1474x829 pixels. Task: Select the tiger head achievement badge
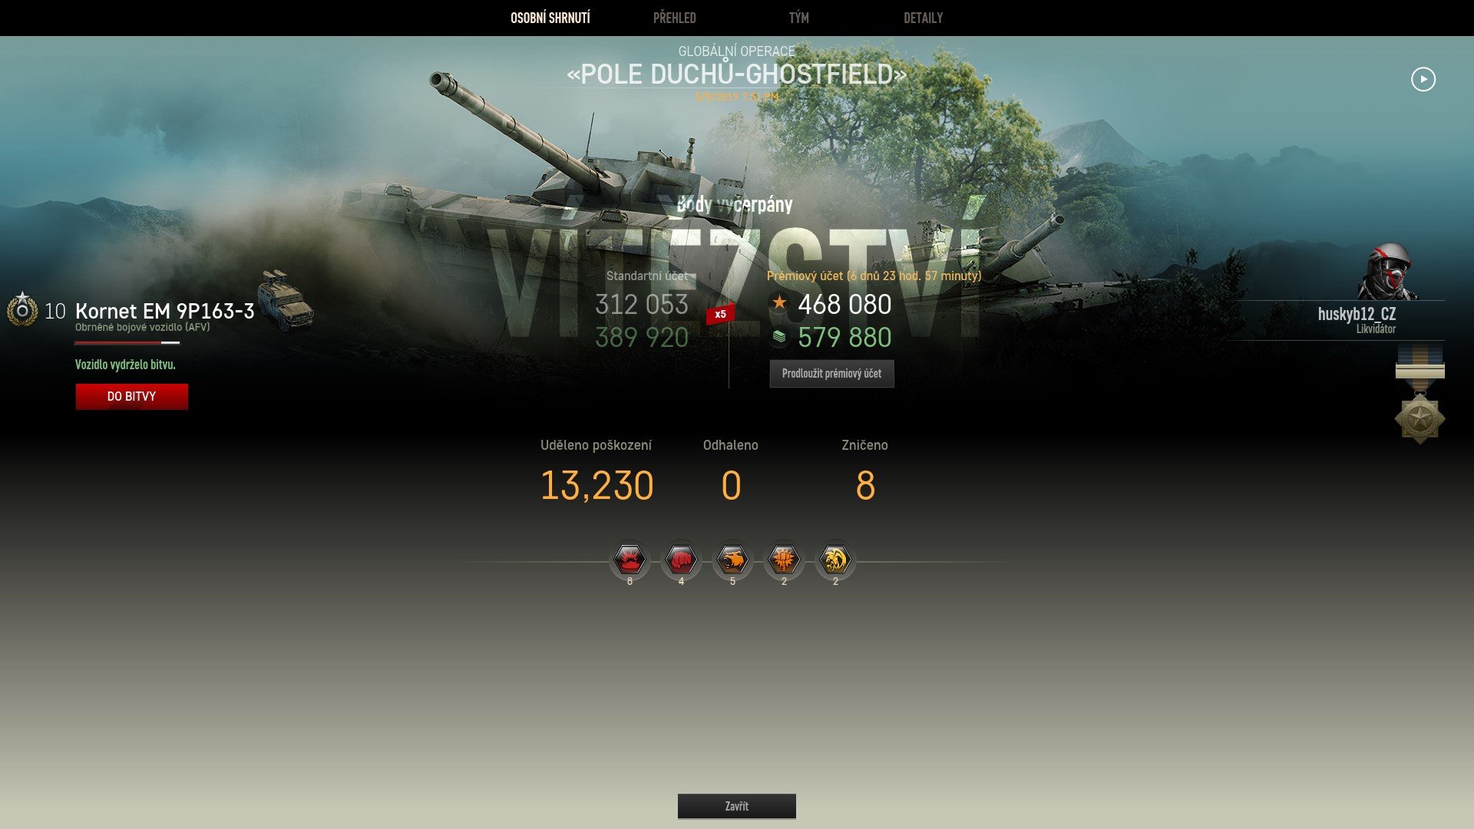tap(732, 560)
